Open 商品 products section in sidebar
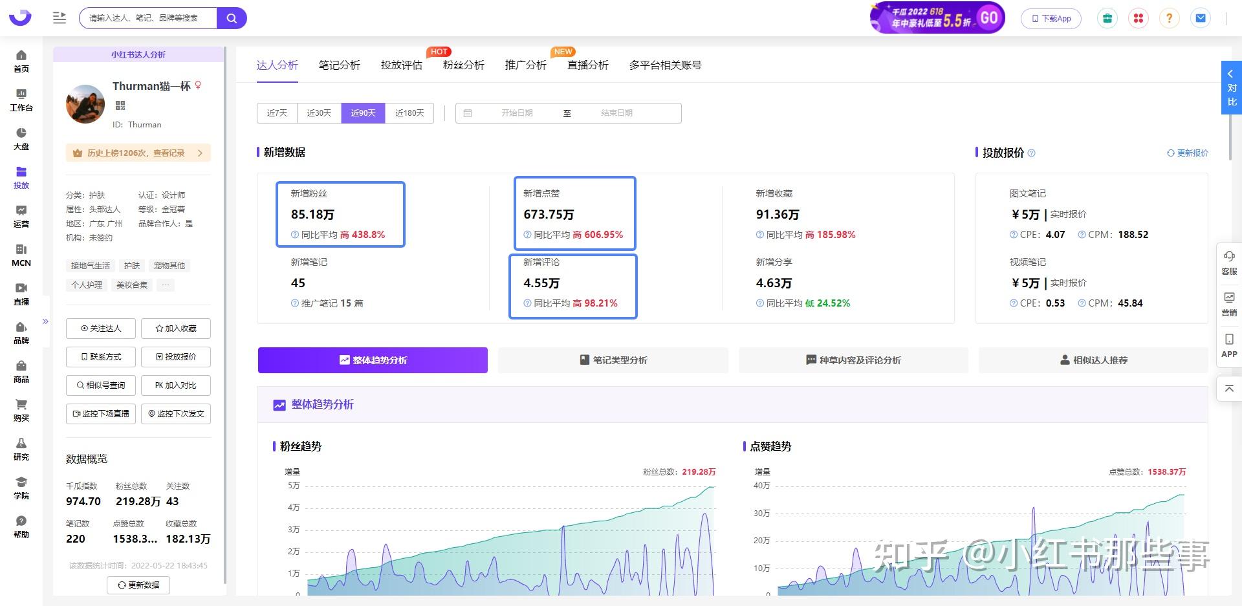This screenshot has width=1242, height=606. 21,372
